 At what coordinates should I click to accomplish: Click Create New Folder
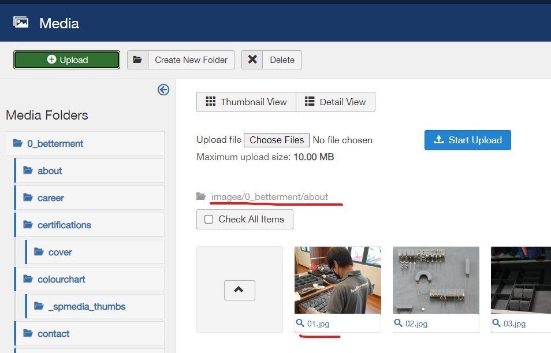pyautogui.click(x=191, y=60)
